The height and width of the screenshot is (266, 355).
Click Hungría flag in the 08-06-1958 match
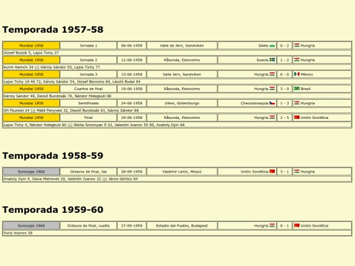296,45
